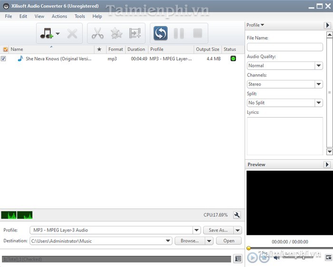Collapse the Profile panel with arrow button
This screenshot has height=267, width=333.
click(327, 25)
